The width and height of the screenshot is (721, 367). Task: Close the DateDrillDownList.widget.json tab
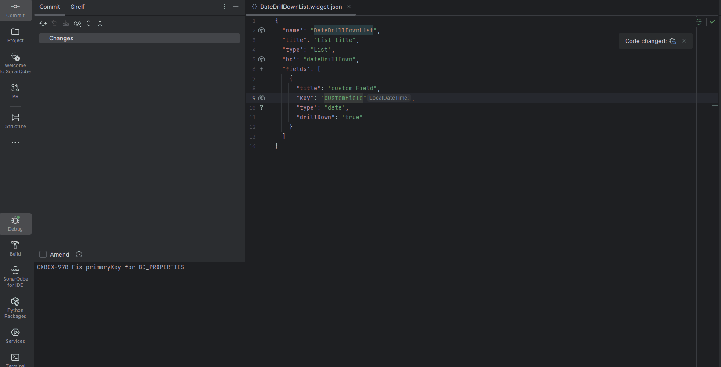pyautogui.click(x=349, y=7)
